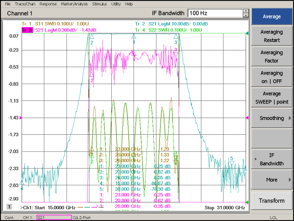Select marker 5 triangle near 30 GHz
Screen dimensions: 294x221
pos(232,163)
